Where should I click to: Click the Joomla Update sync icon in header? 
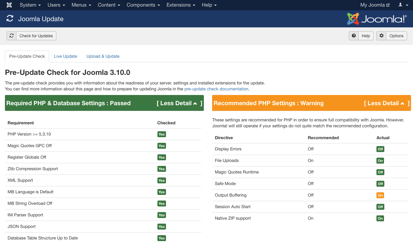pos(10,19)
